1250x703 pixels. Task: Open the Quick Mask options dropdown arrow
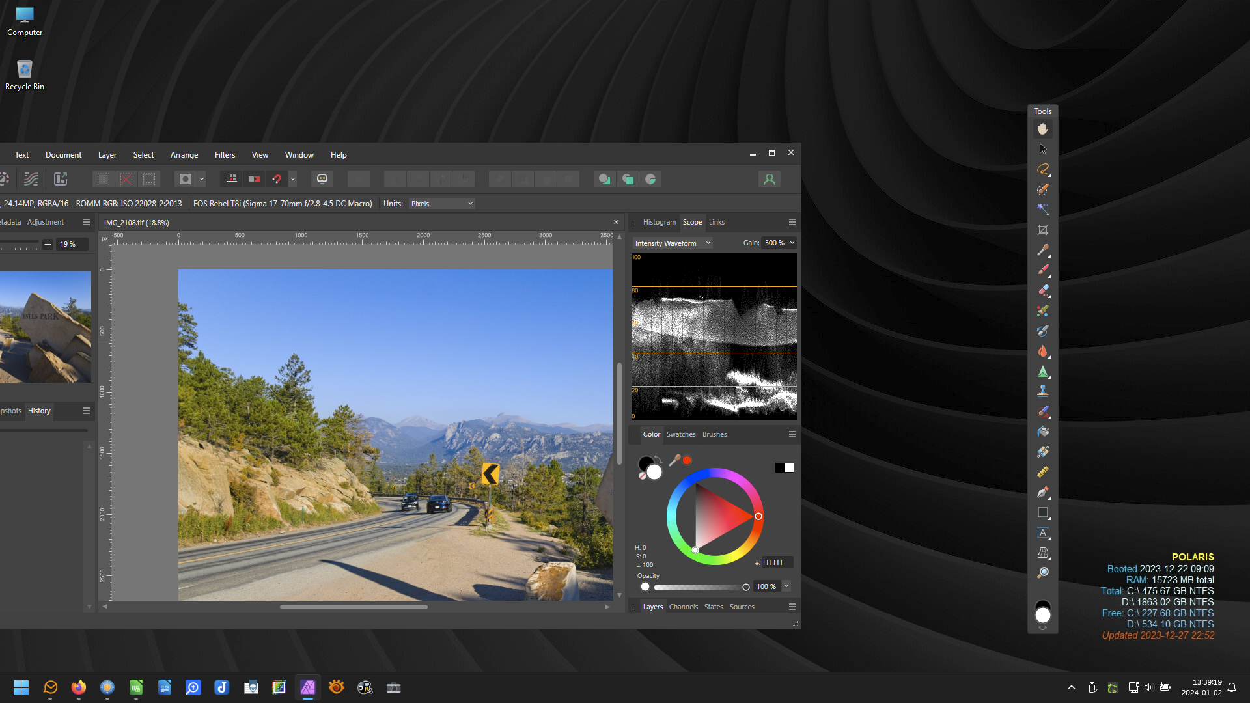[202, 179]
